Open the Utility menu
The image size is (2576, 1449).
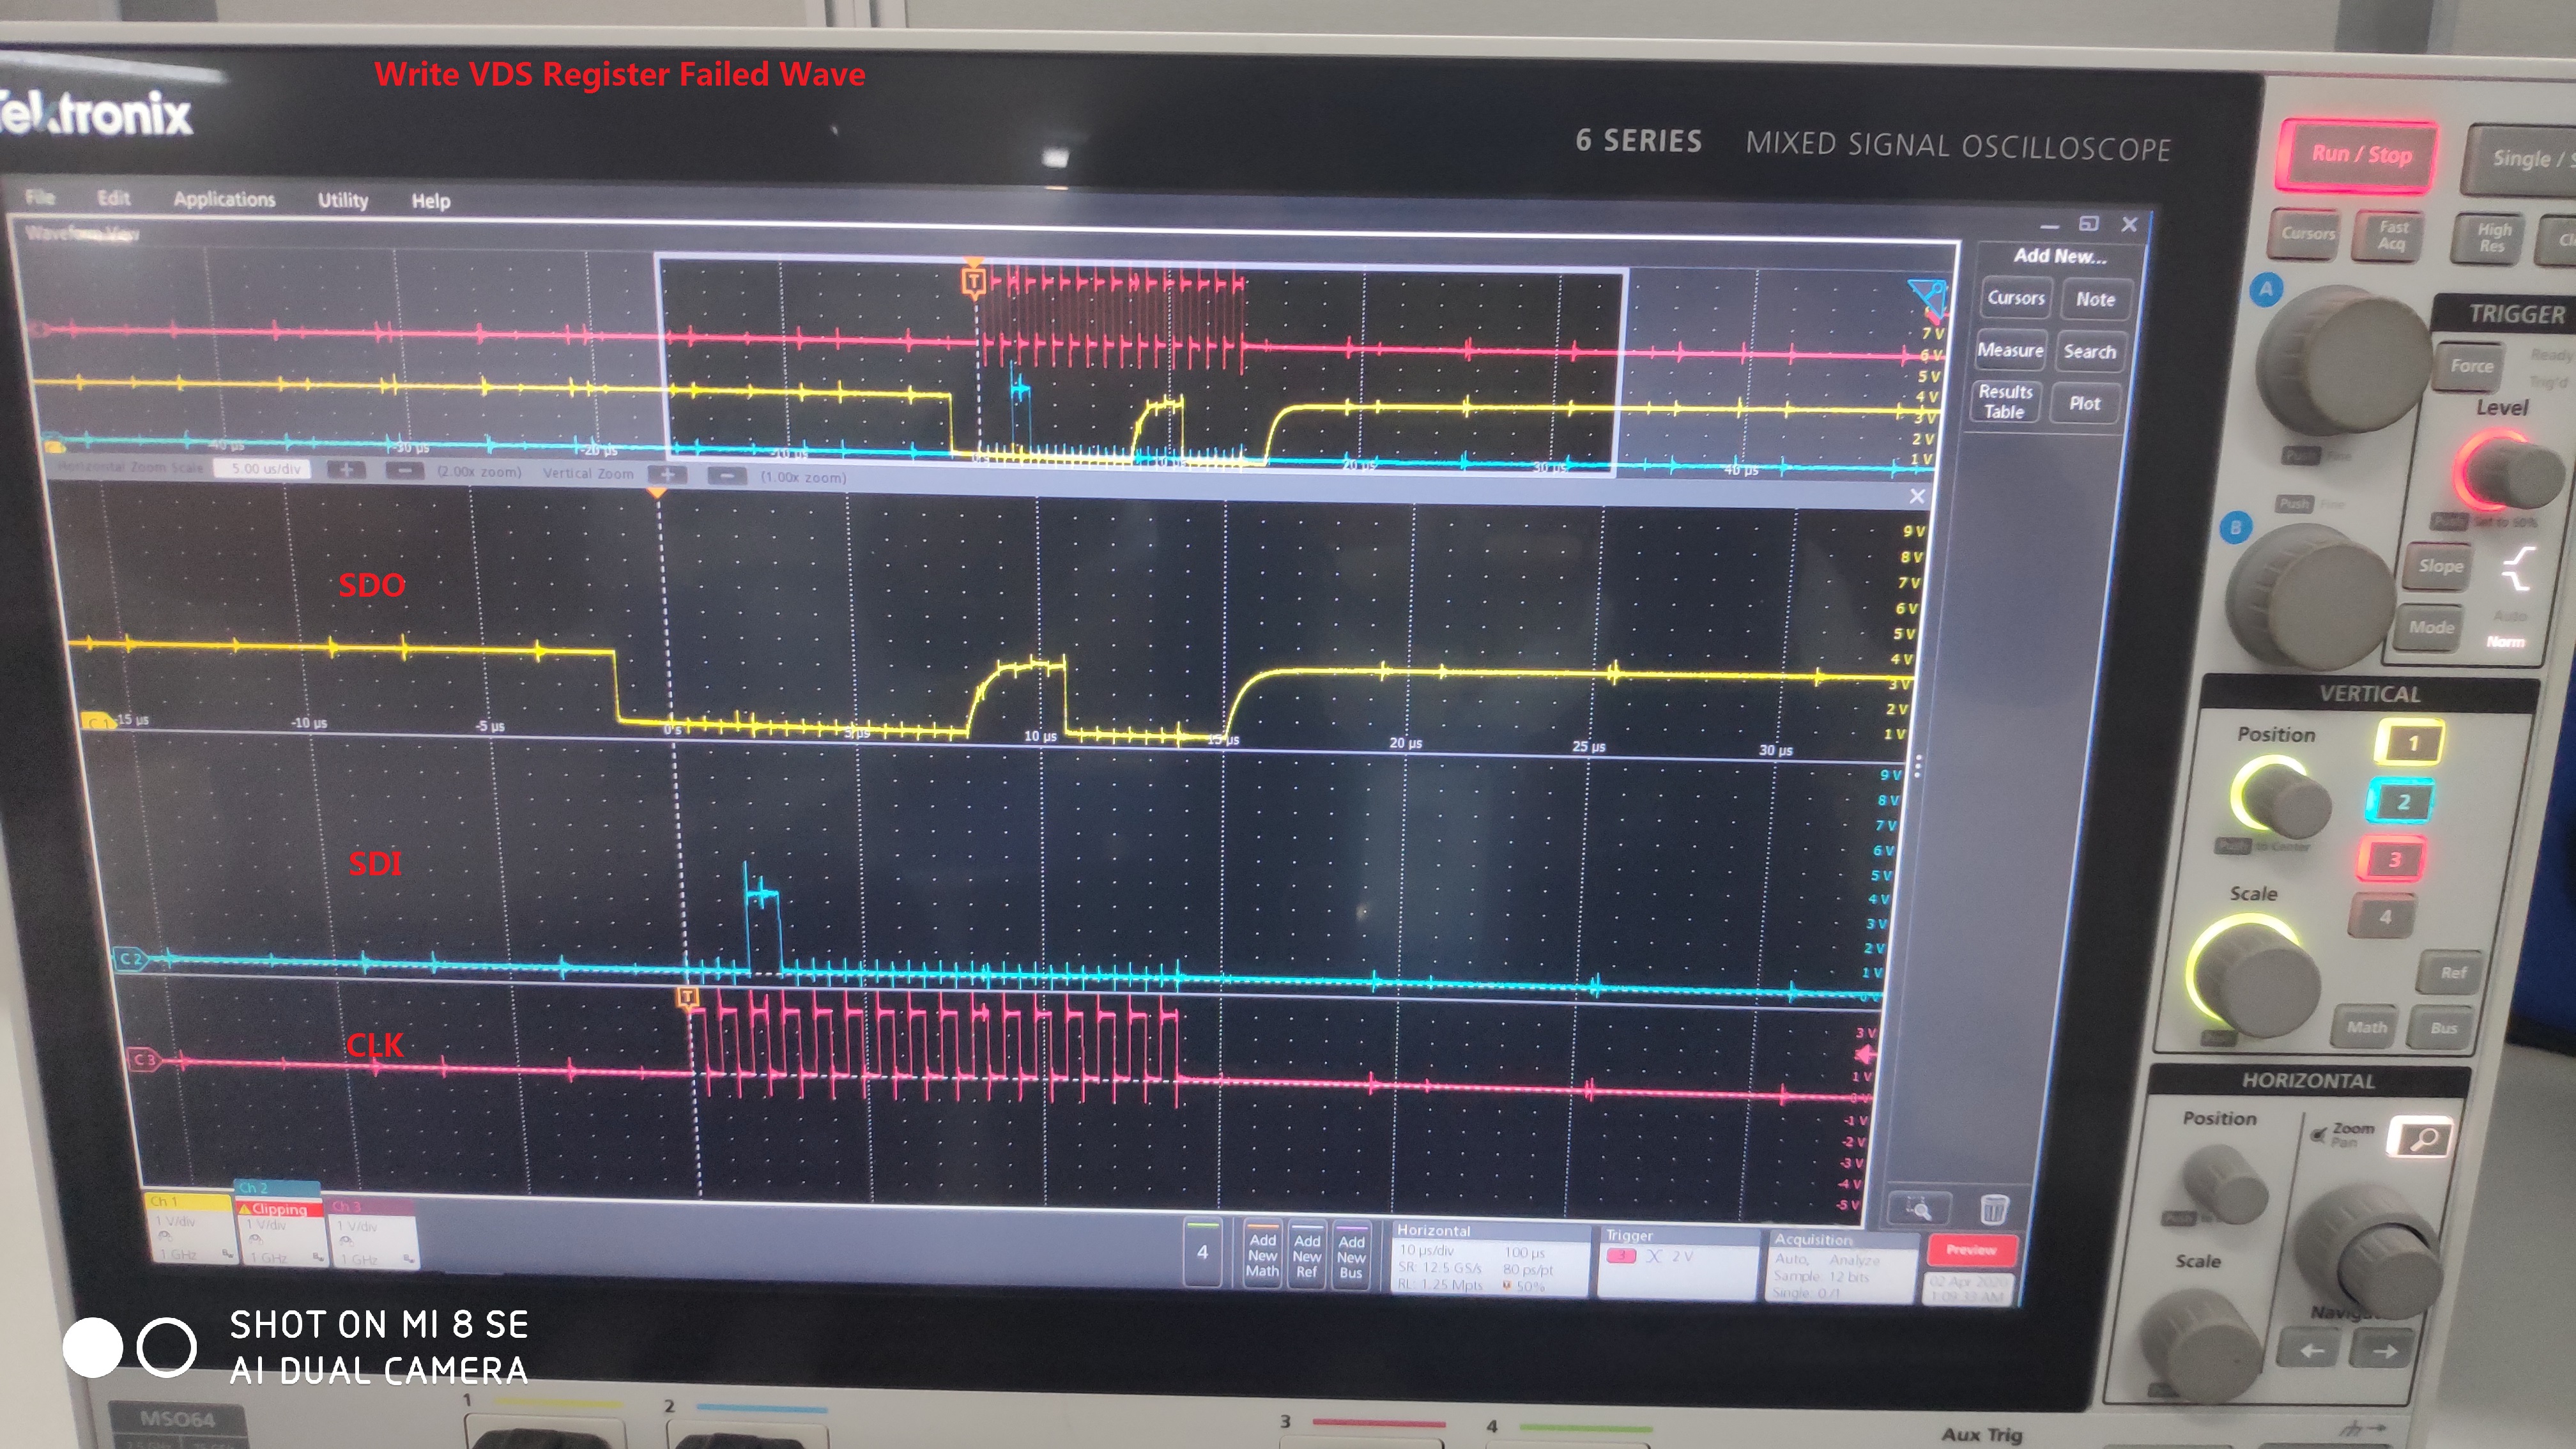(x=343, y=200)
